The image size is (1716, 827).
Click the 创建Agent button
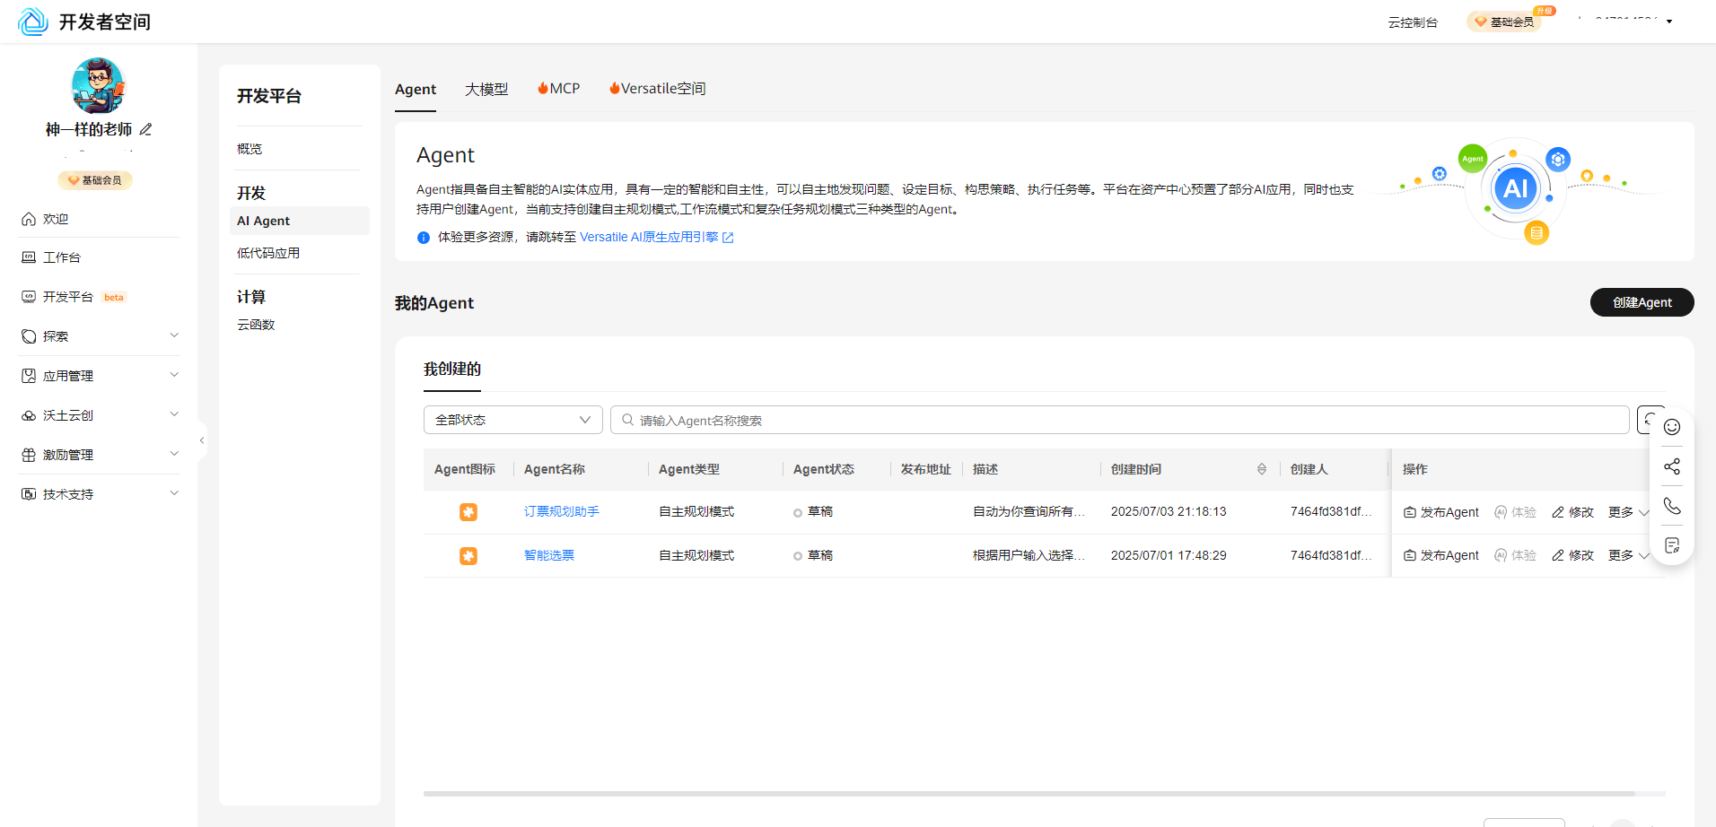[1642, 302]
